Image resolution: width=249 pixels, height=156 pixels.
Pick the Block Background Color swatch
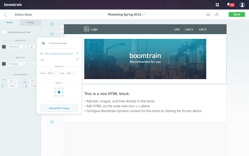tap(4, 32)
